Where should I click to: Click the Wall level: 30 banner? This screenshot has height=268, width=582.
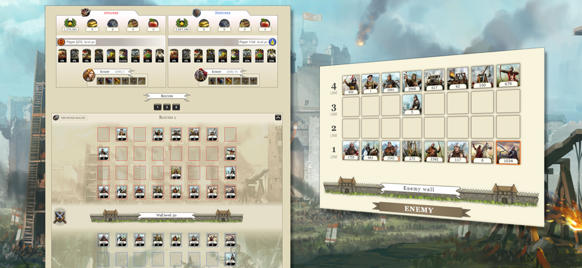(167, 215)
